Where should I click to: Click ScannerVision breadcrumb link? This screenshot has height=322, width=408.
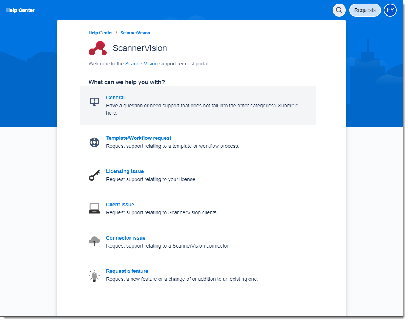tap(135, 33)
